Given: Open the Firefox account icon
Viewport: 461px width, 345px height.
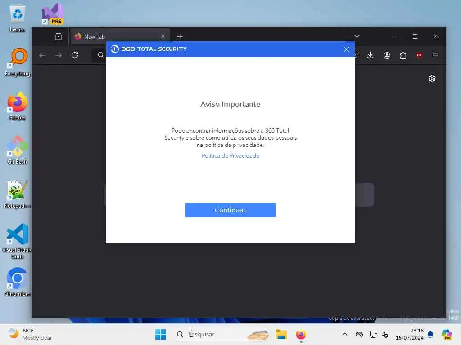Looking at the screenshot, I should click(x=387, y=55).
